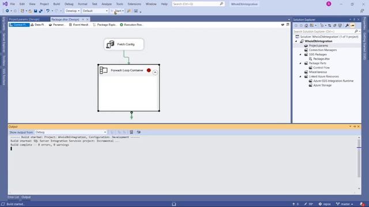Viewport: 369px width, 207px height.
Task: Click the Fetch Config task icon
Action: tap(110, 44)
